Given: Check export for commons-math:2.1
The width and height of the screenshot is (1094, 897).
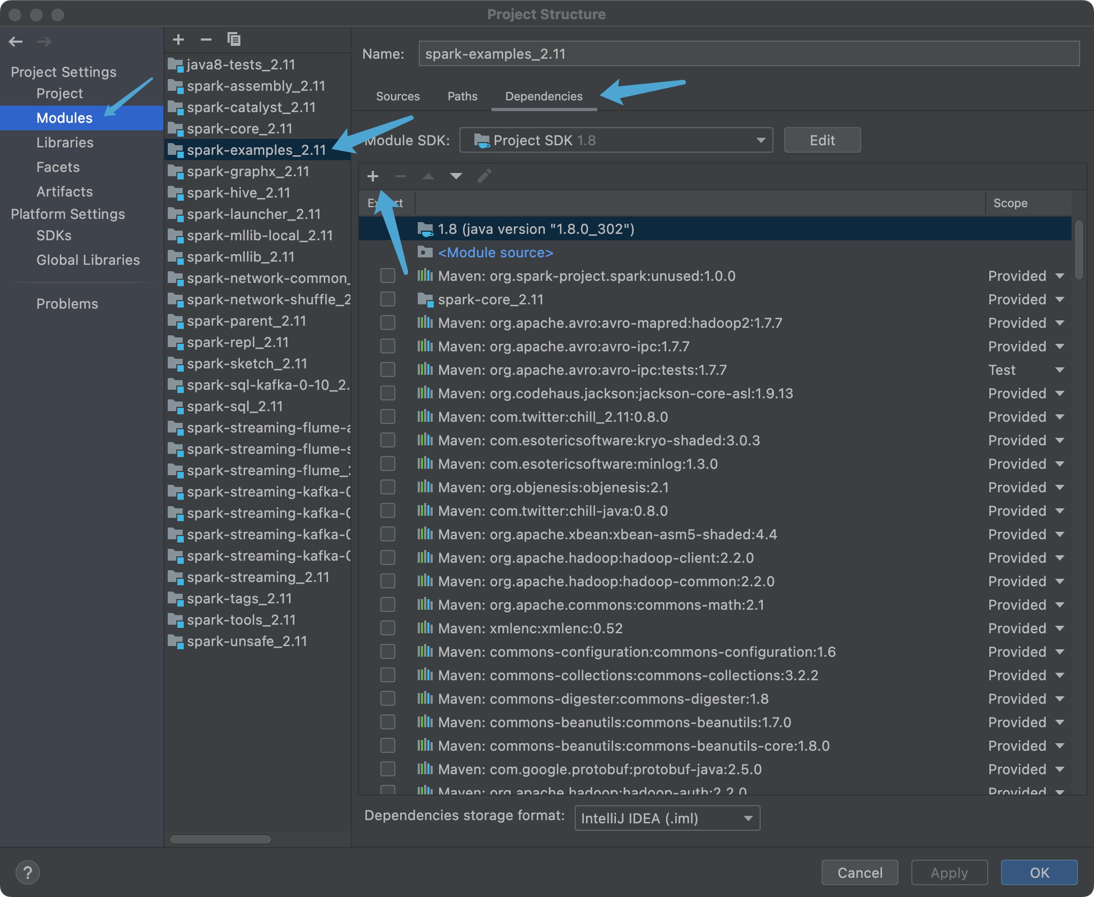Looking at the screenshot, I should (x=388, y=605).
